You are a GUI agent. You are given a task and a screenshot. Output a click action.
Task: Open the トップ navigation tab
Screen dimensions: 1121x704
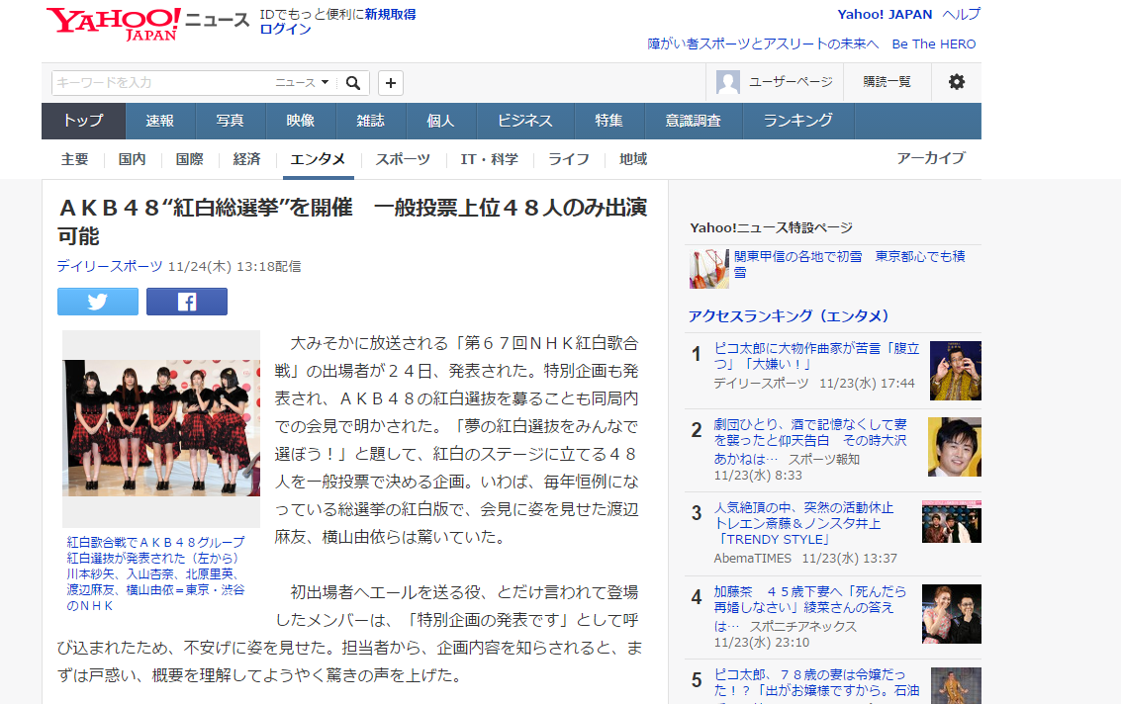pos(84,121)
